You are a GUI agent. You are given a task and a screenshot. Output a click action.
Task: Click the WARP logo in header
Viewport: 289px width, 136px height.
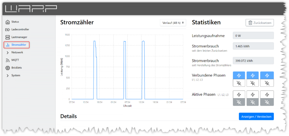pyautogui.click(x=31, y=9)
